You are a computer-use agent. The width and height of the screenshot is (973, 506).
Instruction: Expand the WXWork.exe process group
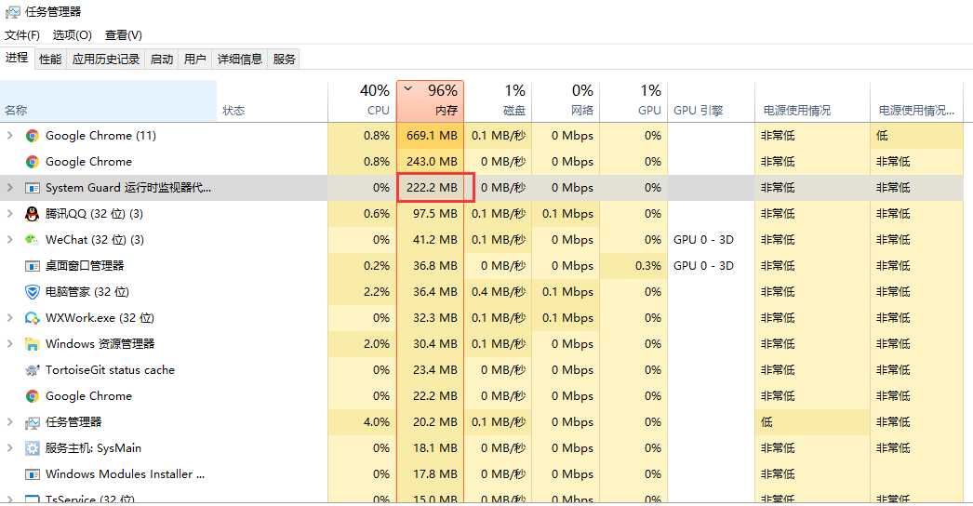point(10,318)
